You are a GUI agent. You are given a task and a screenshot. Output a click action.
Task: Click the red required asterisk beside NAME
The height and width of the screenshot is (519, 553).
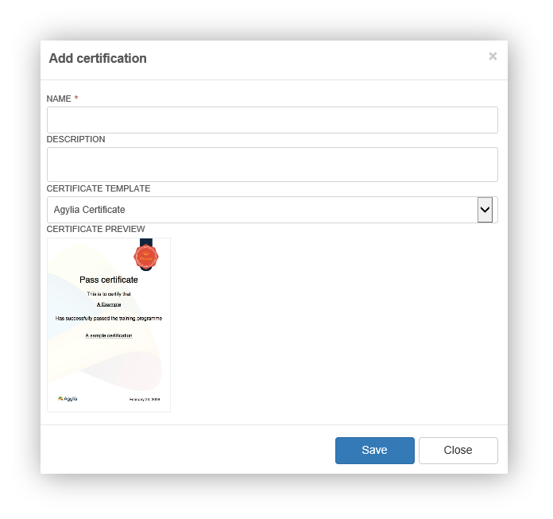pos(76,98)
